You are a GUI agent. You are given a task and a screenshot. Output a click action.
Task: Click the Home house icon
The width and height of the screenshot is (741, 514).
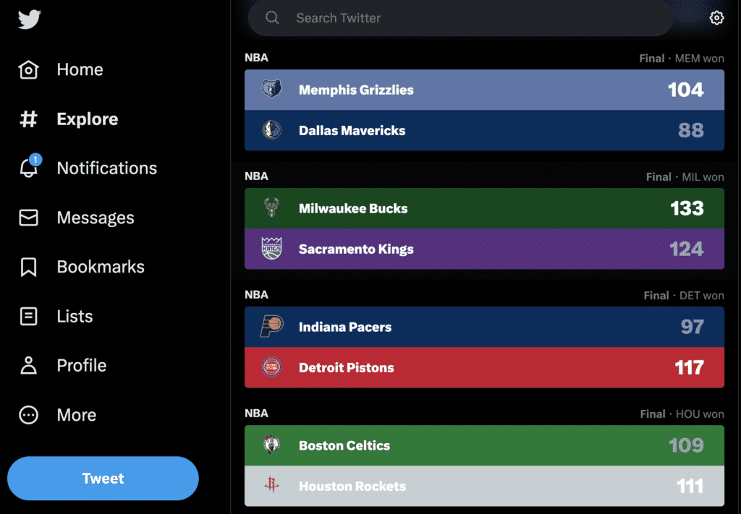[28, 70]
